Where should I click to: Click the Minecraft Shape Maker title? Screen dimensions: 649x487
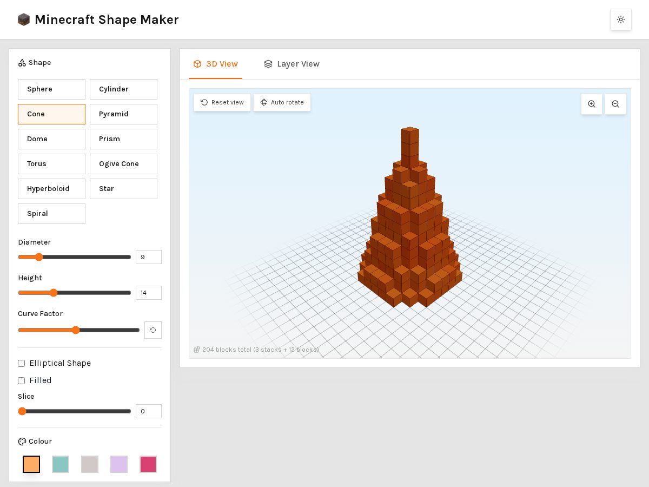tap(107, 19)
